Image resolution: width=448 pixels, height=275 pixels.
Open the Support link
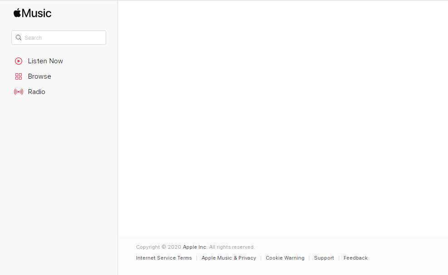coord(324,258)
